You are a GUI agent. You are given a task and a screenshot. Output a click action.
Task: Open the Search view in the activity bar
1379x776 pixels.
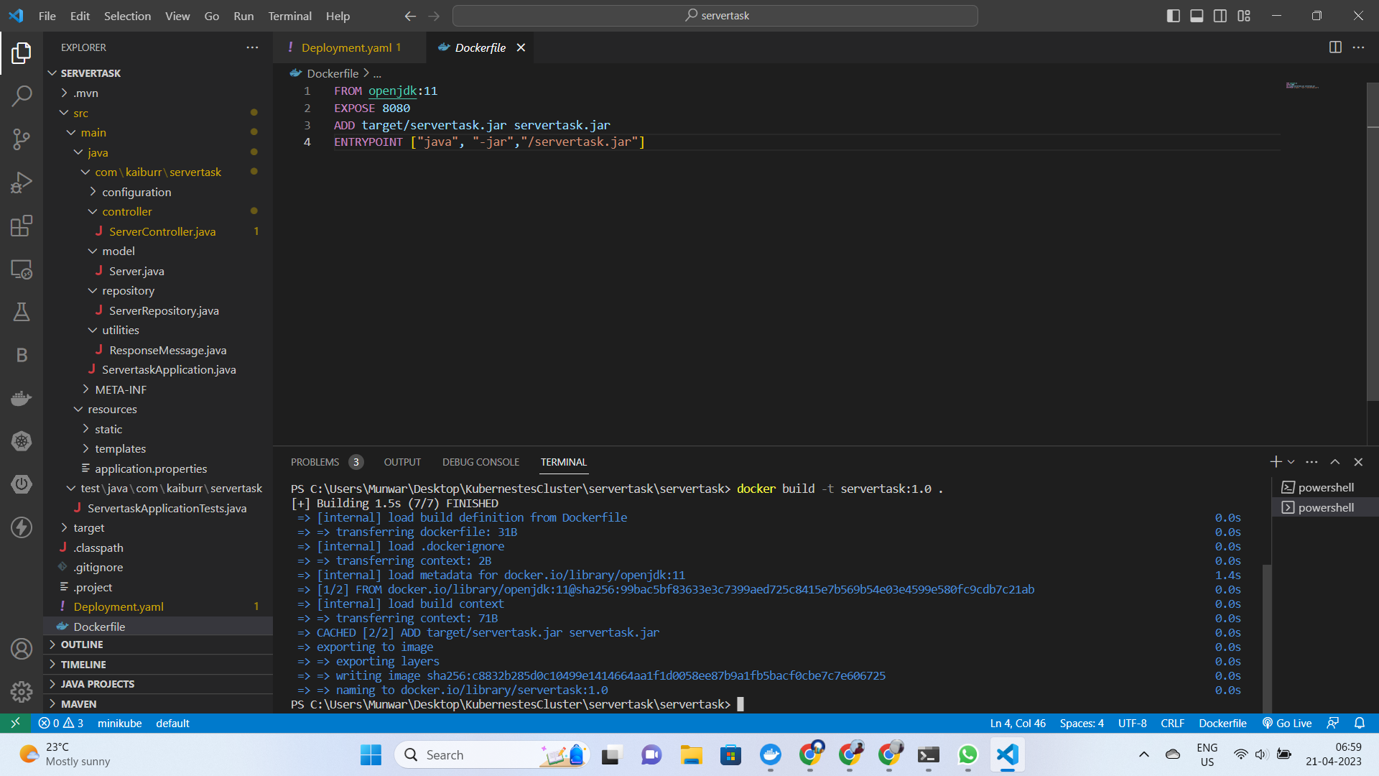coord(22,96)
